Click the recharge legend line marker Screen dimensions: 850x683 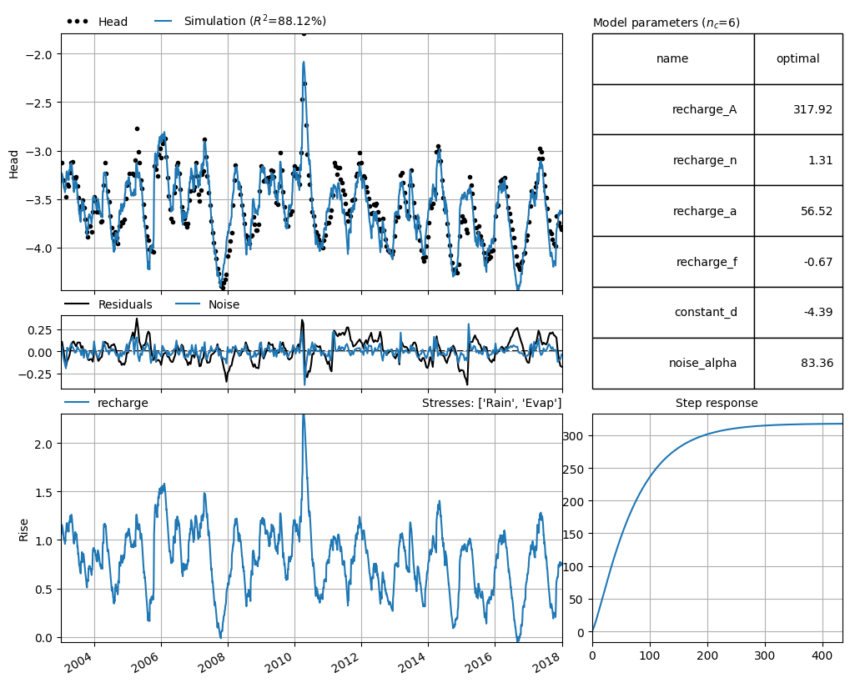click(x=77, y=402)
